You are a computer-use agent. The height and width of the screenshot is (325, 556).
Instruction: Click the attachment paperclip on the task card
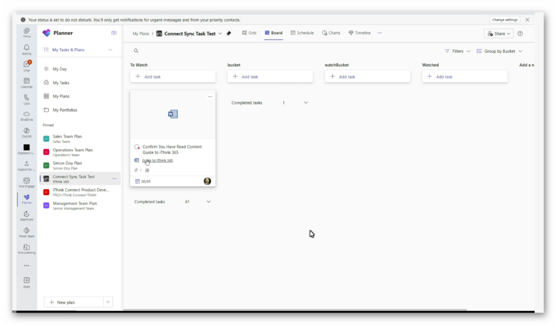[136, 170]
